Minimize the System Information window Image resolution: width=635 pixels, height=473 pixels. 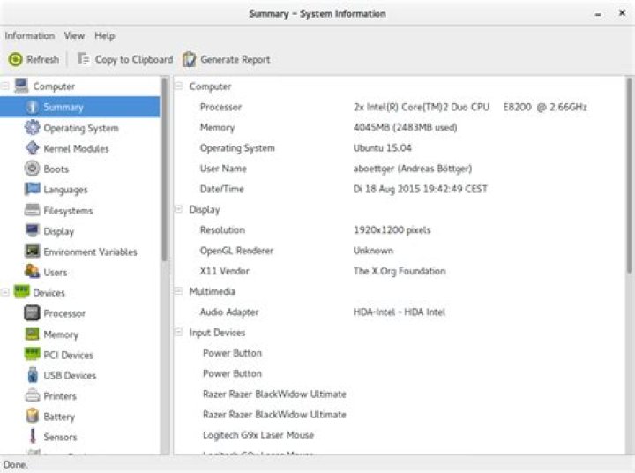coord(598,14)
